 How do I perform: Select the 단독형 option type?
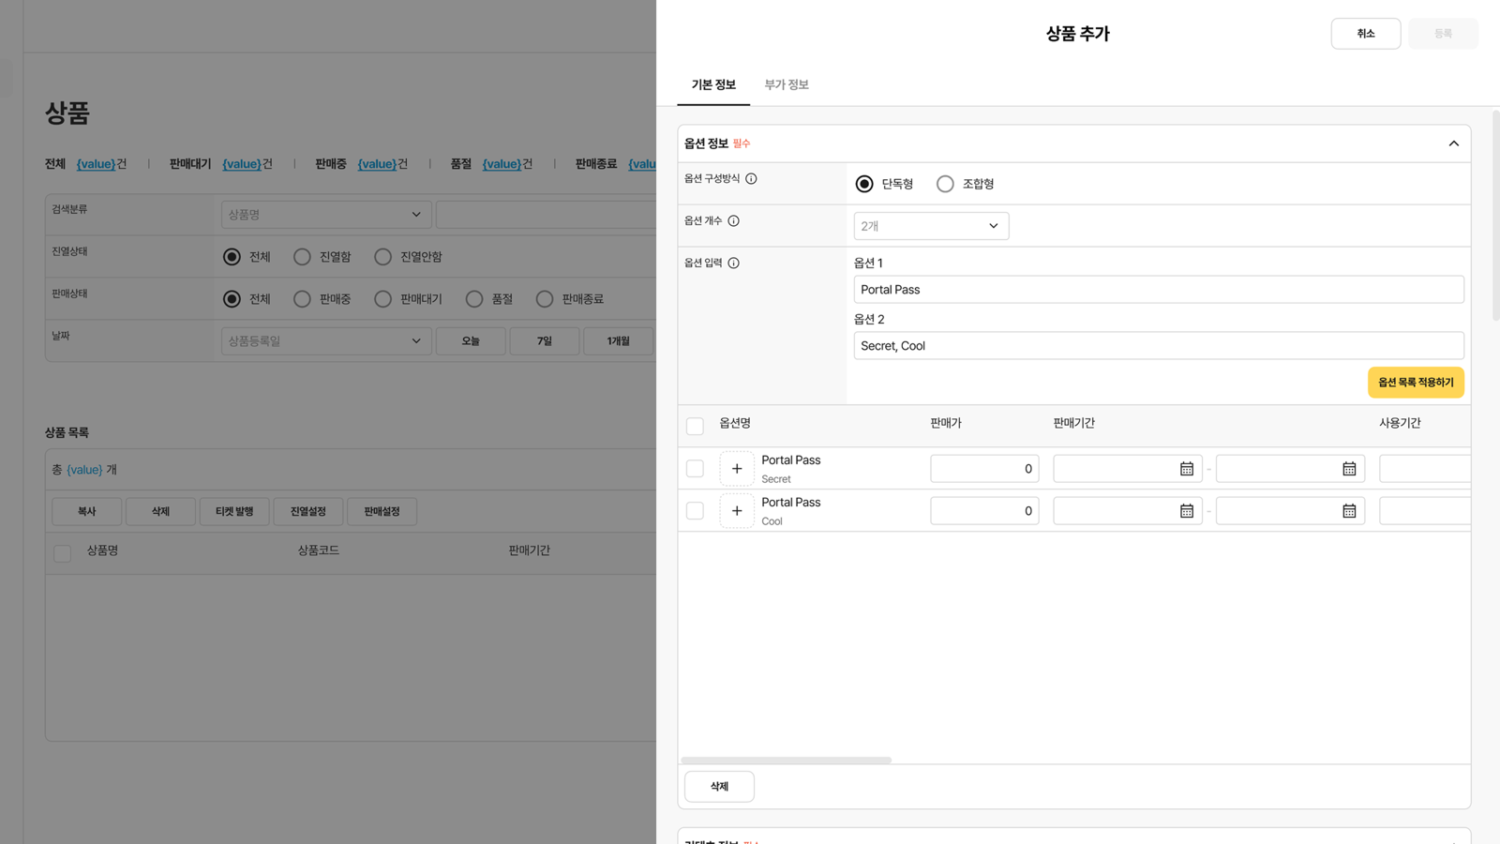click(x=864, y=184)
